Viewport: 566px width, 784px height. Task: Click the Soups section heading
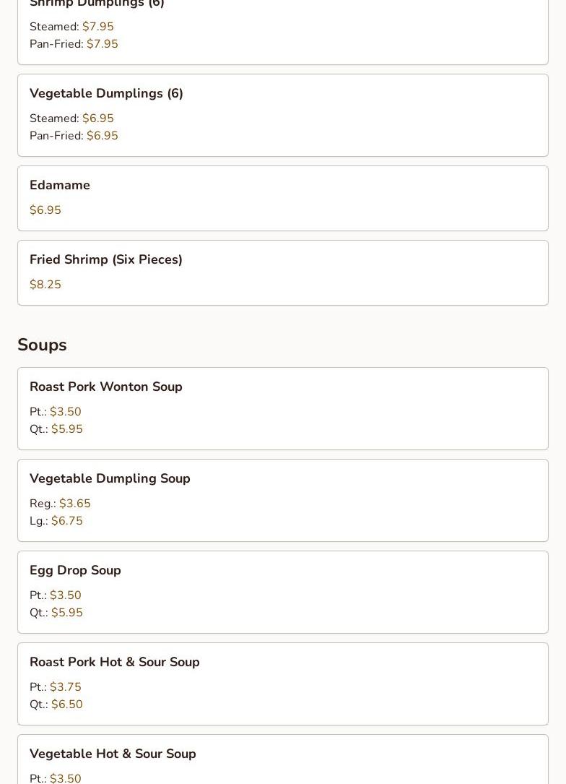click(x=42, y=345)
